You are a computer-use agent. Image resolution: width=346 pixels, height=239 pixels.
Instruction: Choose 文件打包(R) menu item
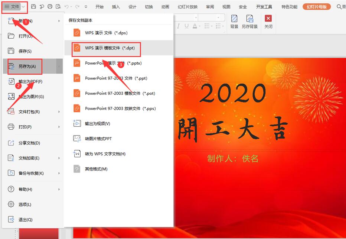coord(33,112)
